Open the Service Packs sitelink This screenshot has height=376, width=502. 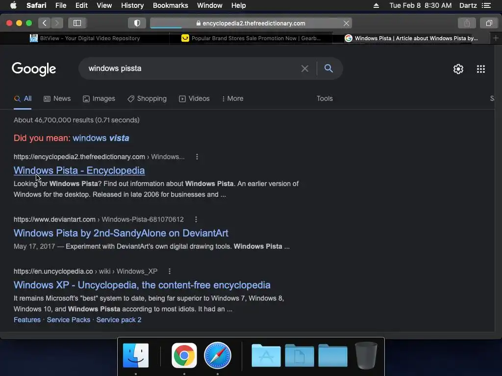point(69,320)
